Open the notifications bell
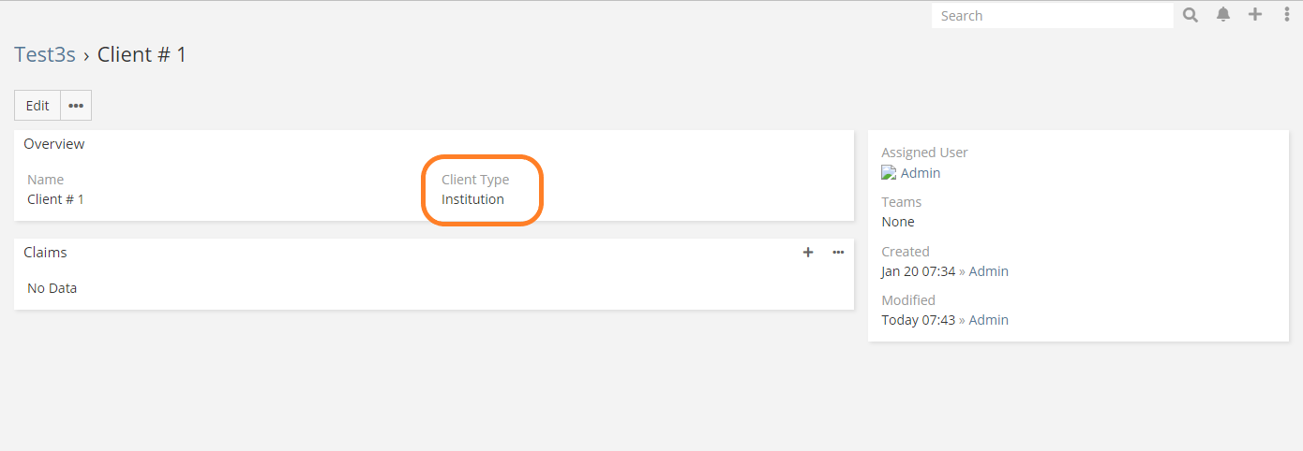 (1223, 15)
